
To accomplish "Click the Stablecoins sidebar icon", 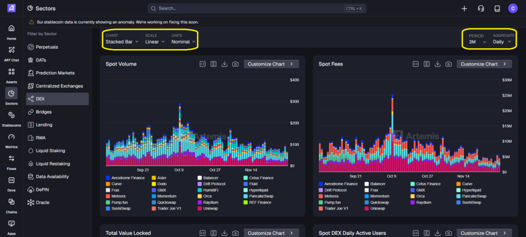I will click(11, 117).
